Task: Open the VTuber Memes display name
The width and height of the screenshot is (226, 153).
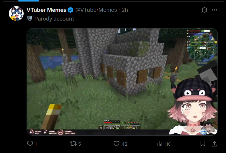Action: click(46, 10)
